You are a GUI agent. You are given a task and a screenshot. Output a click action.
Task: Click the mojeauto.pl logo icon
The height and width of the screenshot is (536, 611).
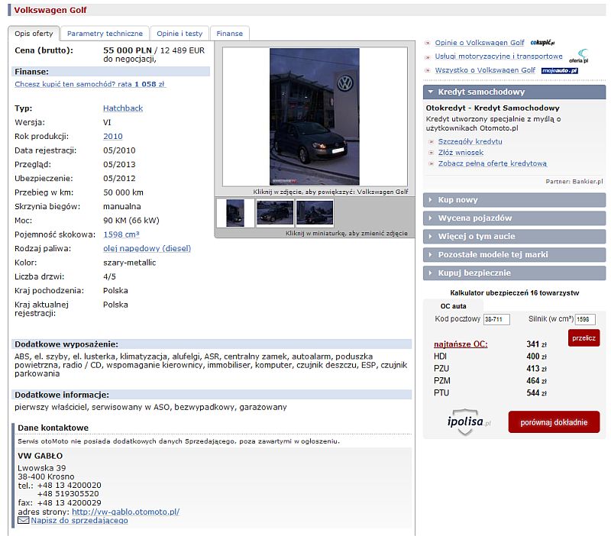click(x=559, y=70)
